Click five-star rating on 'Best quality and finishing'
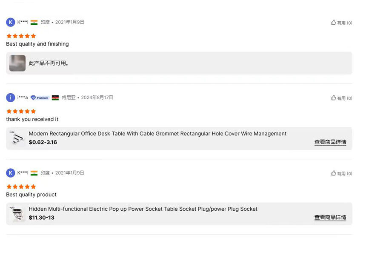Image resolution: width=369 pixels, height=261 pixels. [21, 36]
